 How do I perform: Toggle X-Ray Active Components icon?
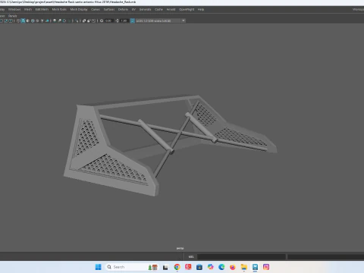pyautogui.click(x=89, y=20)
